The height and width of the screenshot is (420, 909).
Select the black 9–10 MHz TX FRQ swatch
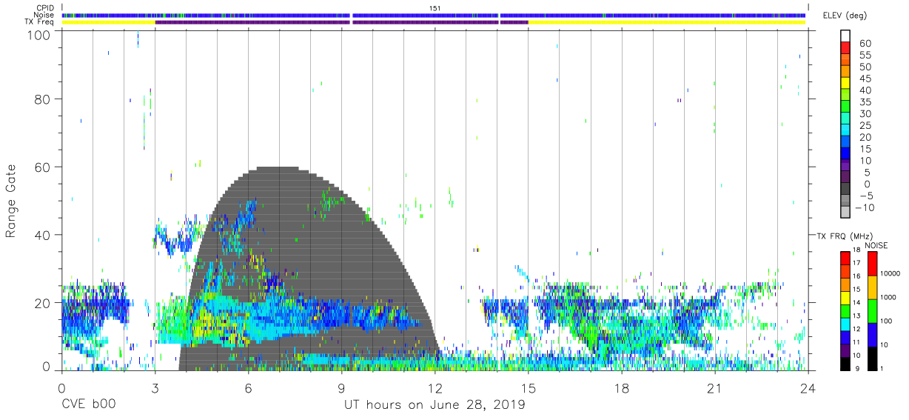(x=845, y=364)
